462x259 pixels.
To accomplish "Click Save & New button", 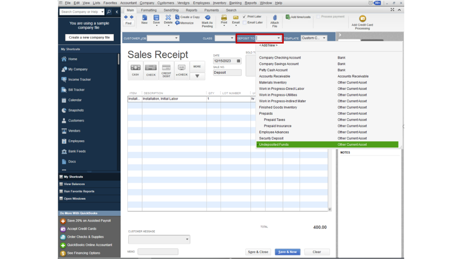I will click(287, 252).
